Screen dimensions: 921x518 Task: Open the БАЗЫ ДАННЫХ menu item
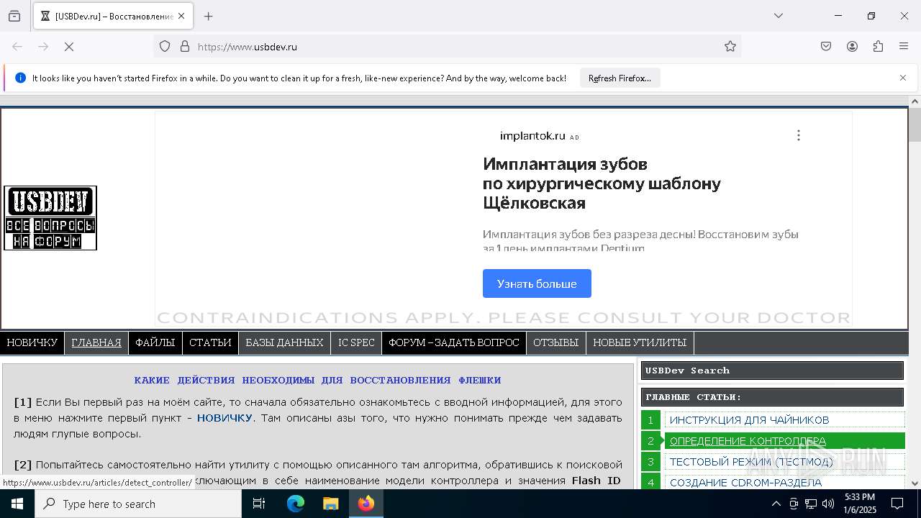tap(284, 343)
